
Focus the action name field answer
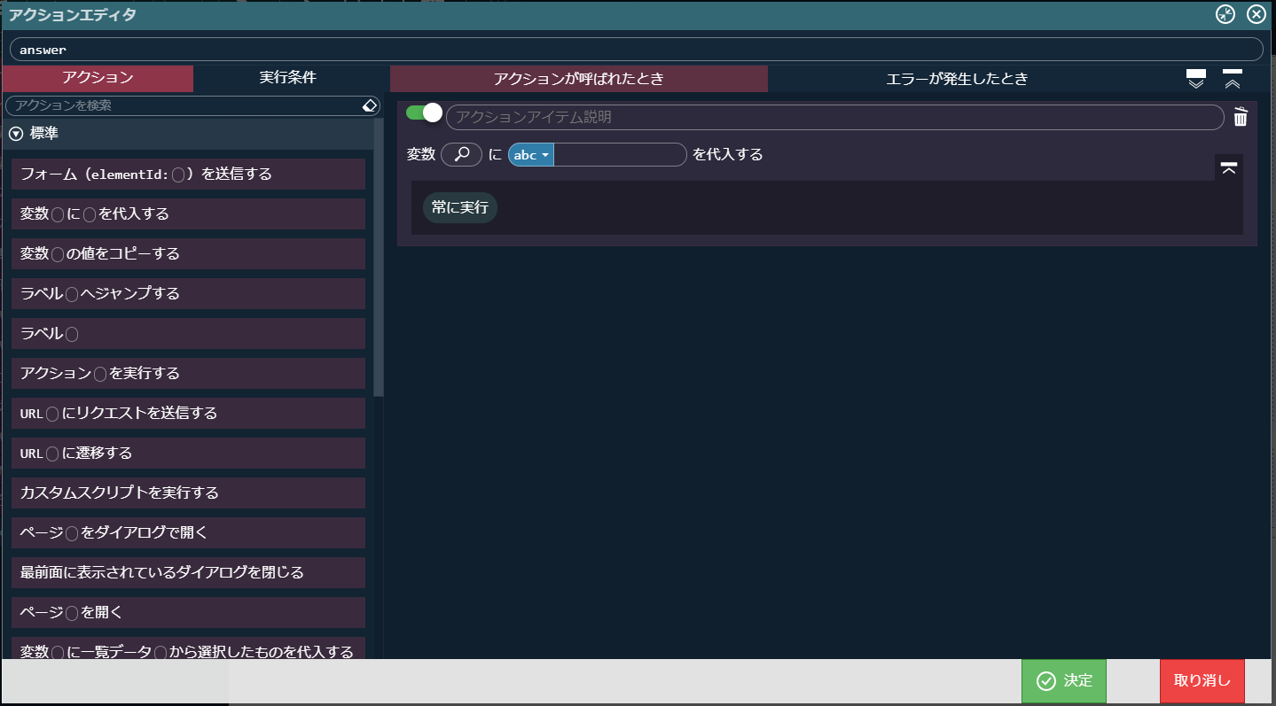[636, 50]
